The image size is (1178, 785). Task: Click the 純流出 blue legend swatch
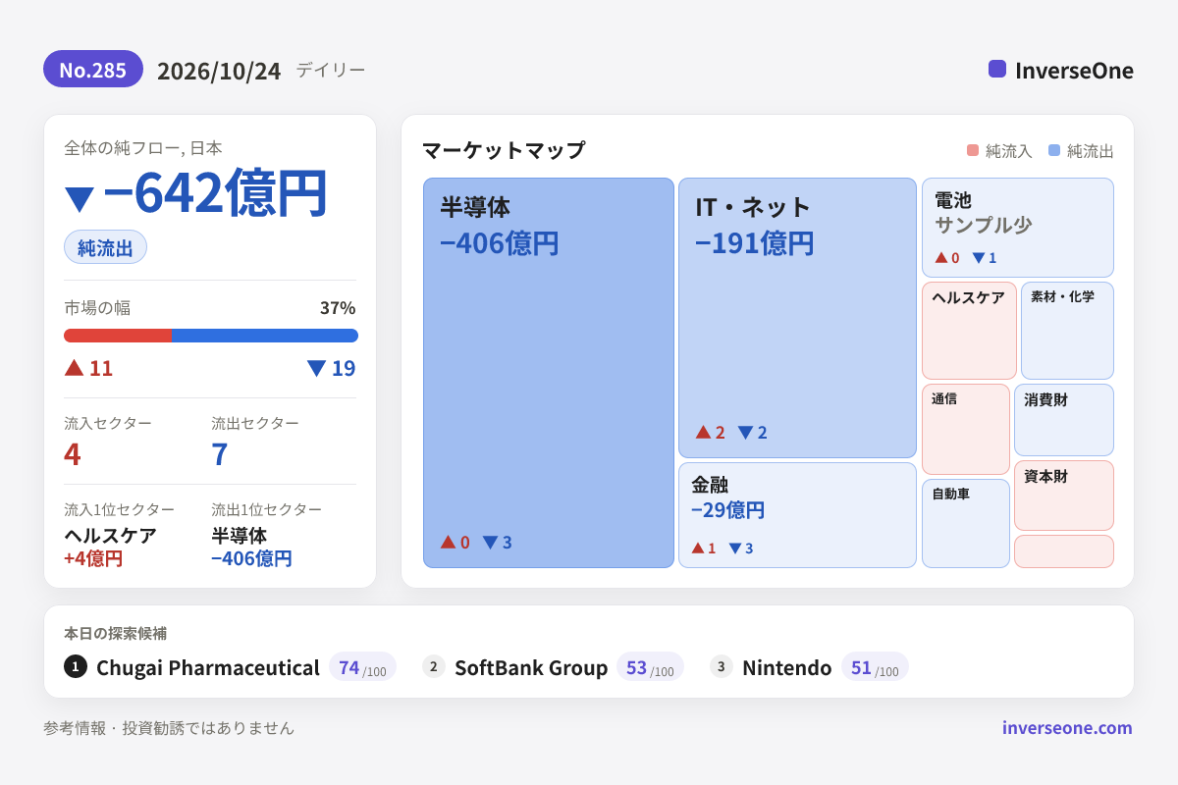(x=1054, y=151)
